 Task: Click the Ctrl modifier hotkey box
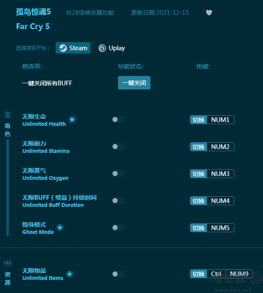(216, 274)
